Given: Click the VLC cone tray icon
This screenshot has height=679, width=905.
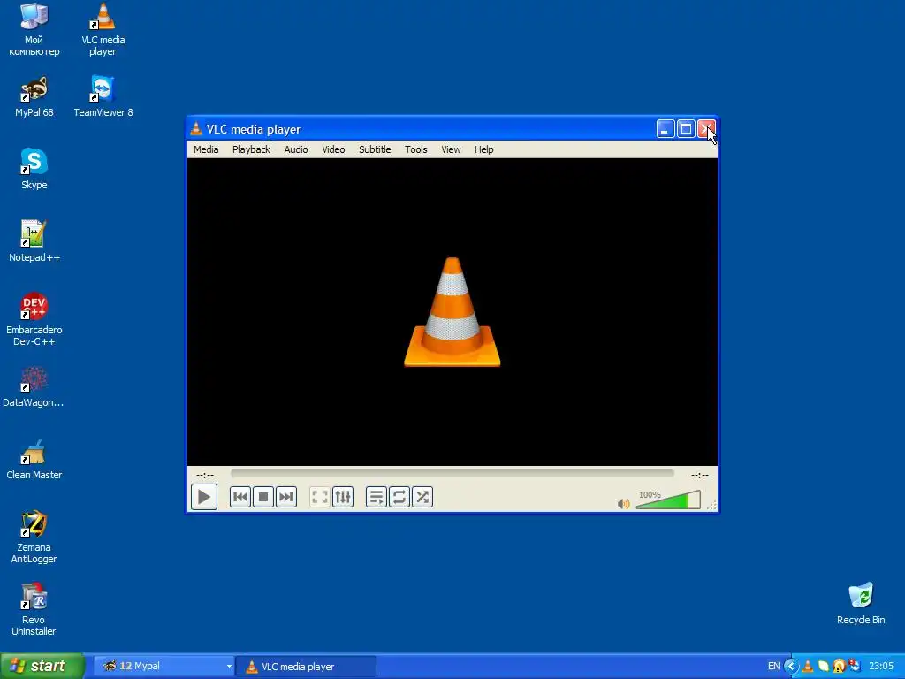Looking at the screenshot, I should 808,667.
